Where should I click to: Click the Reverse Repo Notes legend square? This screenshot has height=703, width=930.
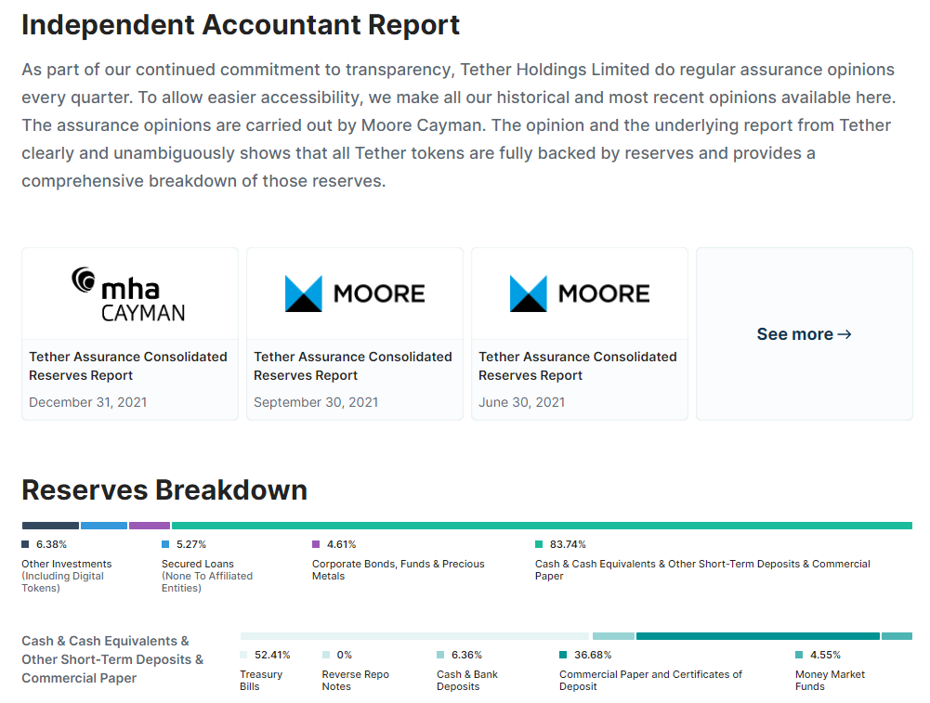click(x=326, y=655)
